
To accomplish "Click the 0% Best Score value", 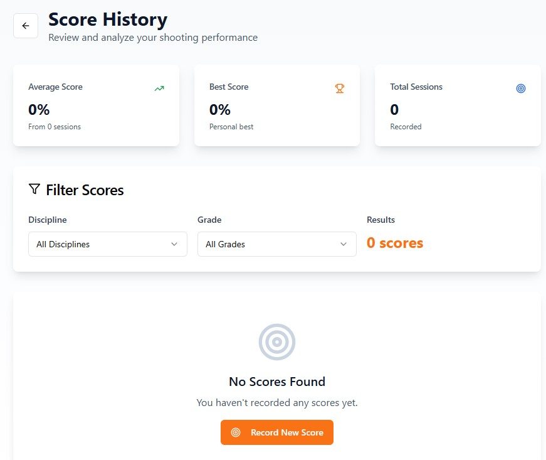I will (220, 110).
